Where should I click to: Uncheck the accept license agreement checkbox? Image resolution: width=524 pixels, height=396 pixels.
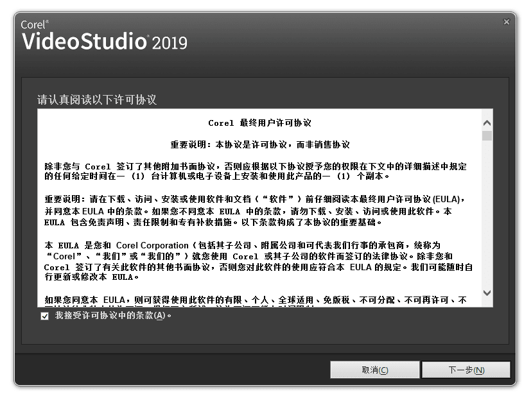(x=45, y=316)
